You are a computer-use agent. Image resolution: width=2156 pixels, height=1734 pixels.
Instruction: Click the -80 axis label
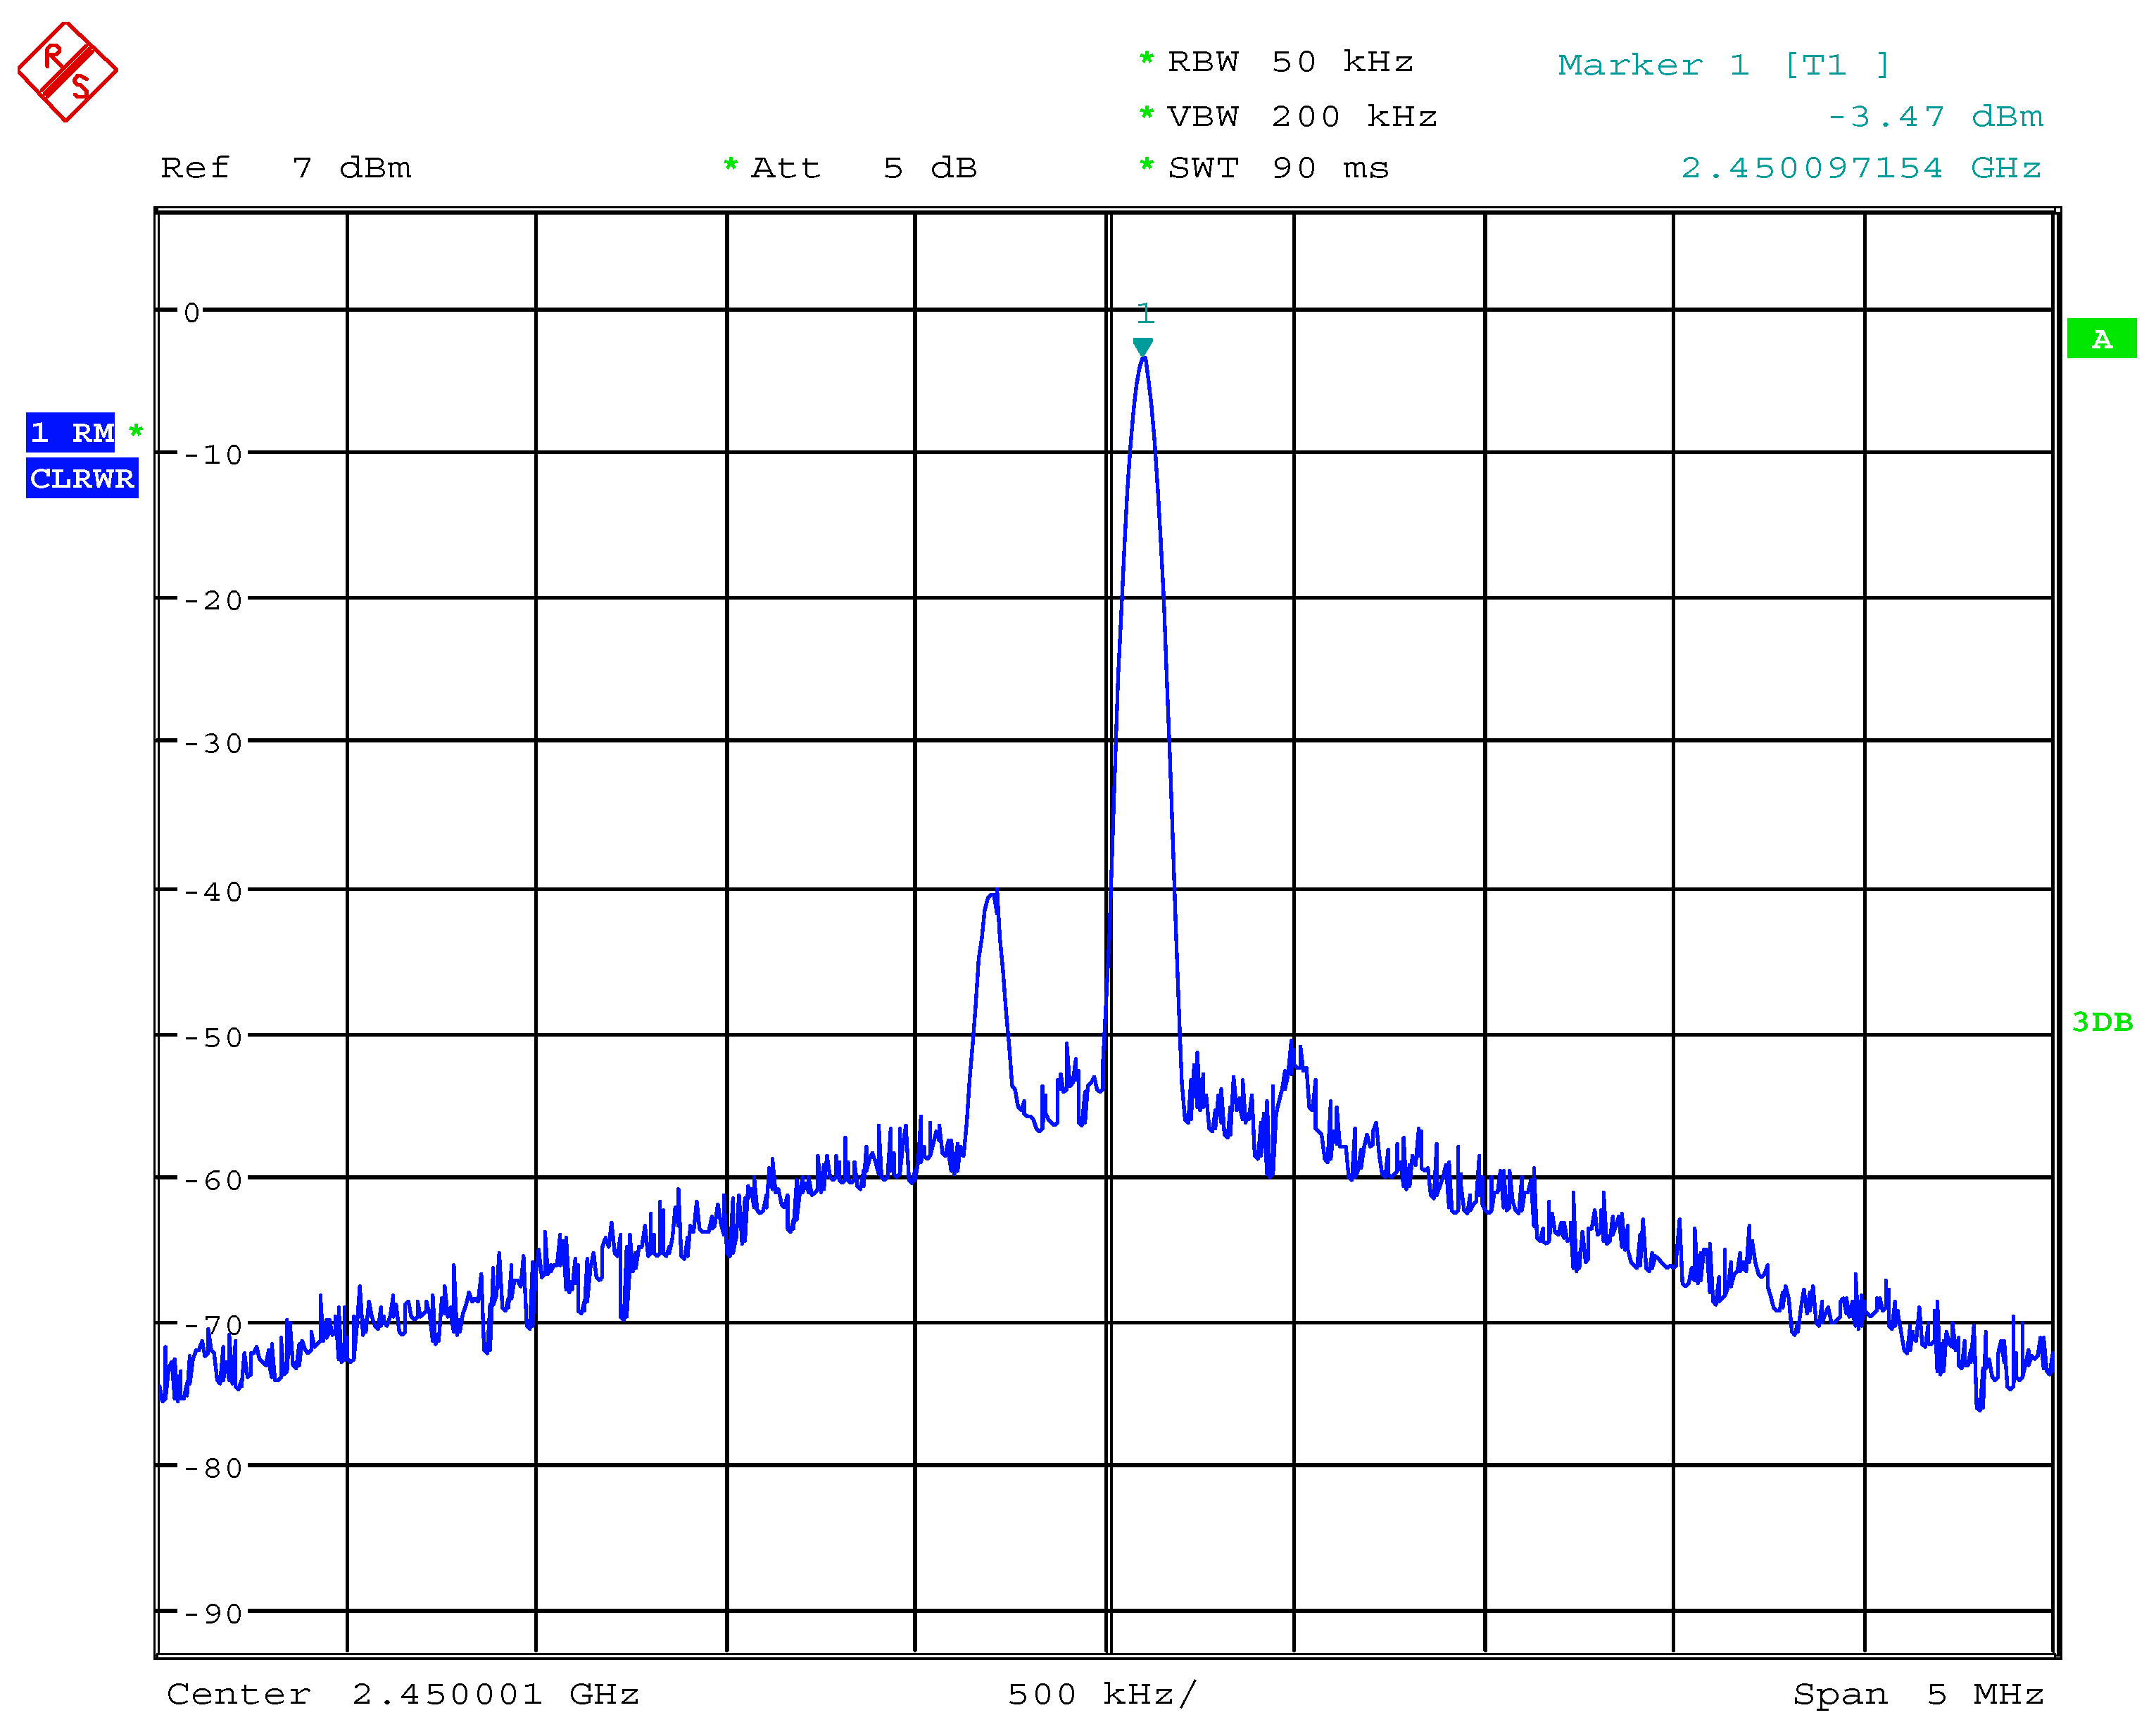click(213, 1469)
